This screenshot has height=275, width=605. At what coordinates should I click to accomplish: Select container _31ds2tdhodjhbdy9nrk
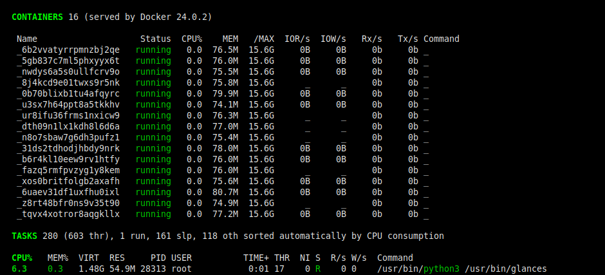pyautogui.click(x=68, y=149)
